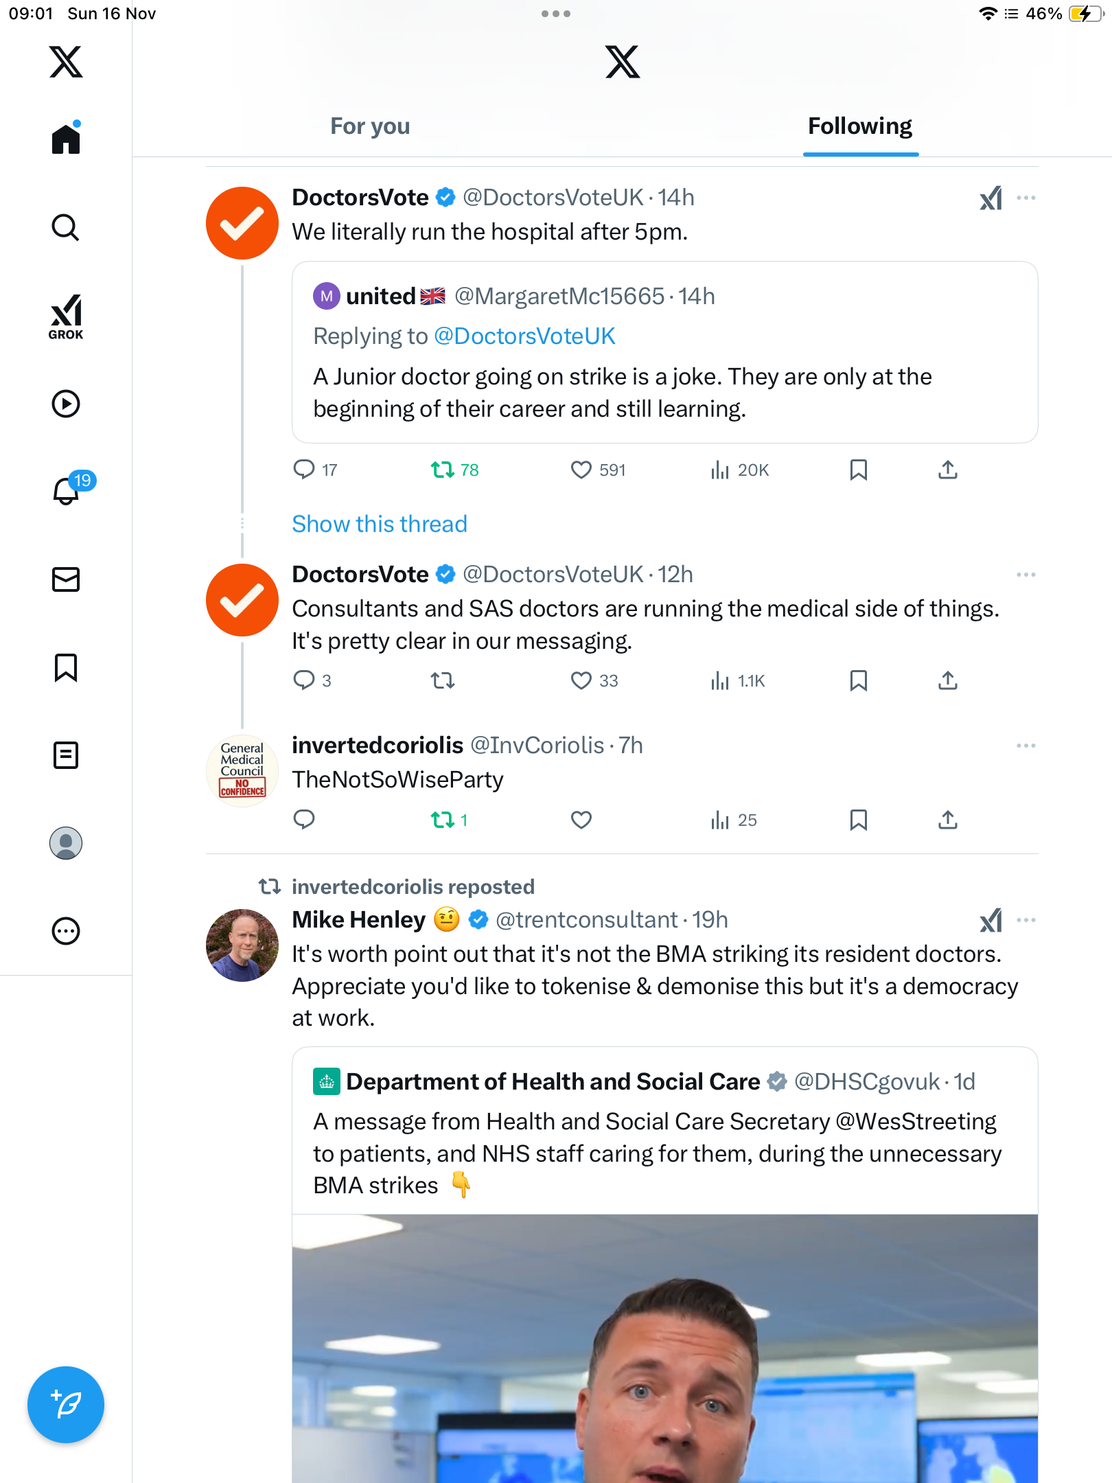
Task: Click 'Show this thread' link
Action: (x=380, y=524)
